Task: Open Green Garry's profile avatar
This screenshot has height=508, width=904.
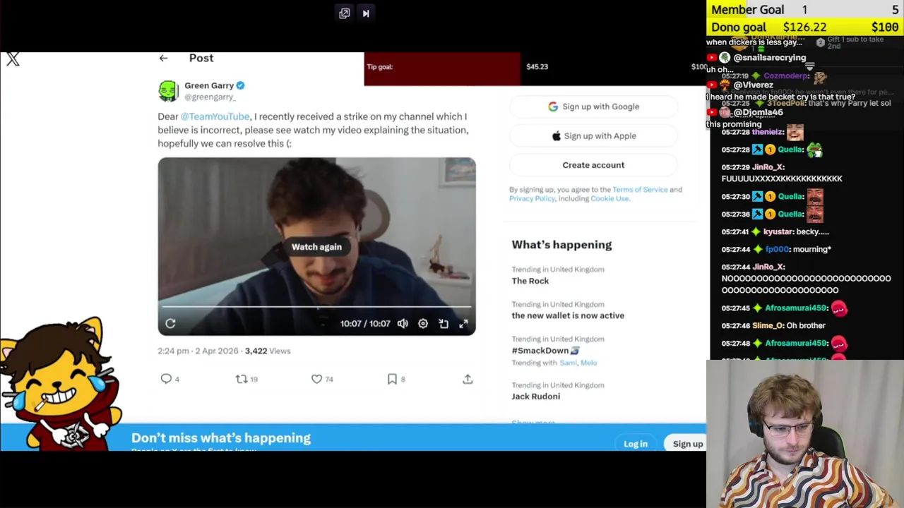Action: 168,91
